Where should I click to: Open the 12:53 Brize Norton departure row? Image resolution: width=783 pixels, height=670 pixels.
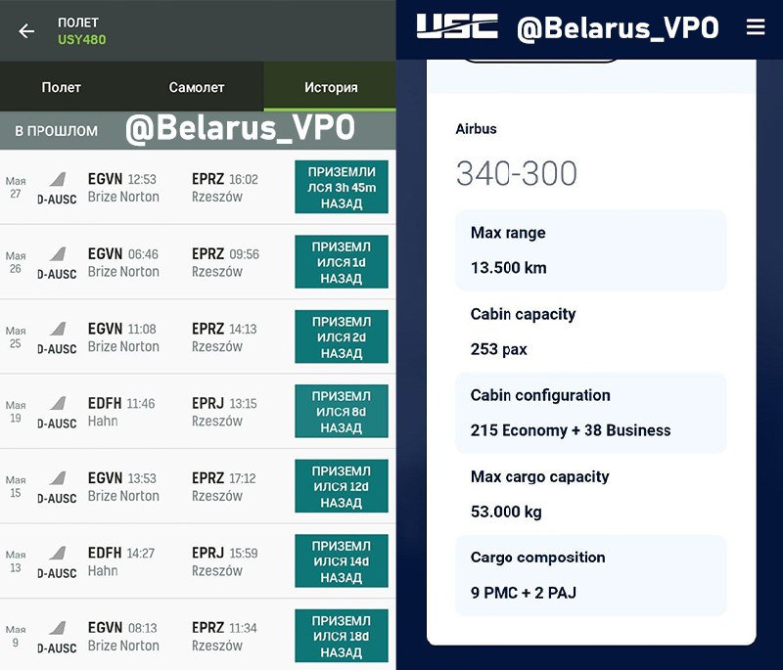point(122,188)
